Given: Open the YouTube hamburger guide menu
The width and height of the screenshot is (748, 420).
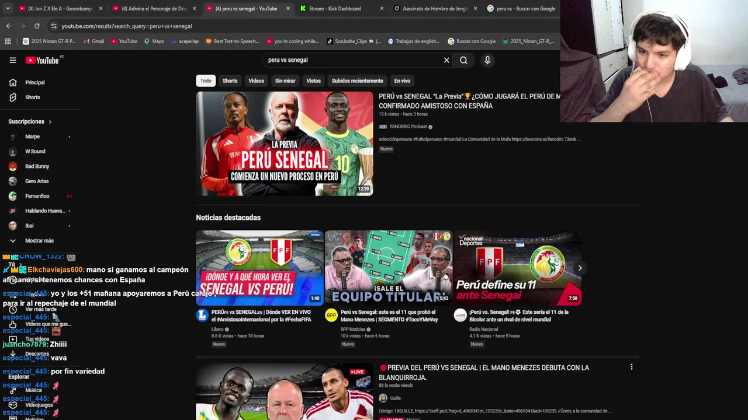Looking at the screenshot, I should click(13, 60).
